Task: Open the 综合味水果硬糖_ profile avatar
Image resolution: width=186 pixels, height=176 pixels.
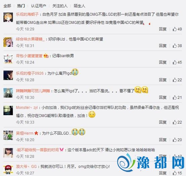Action: [x=8, y=42]
